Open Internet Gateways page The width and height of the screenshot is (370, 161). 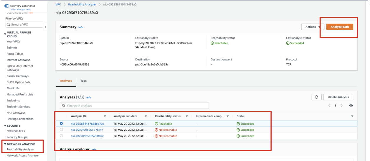pos(19,60)
